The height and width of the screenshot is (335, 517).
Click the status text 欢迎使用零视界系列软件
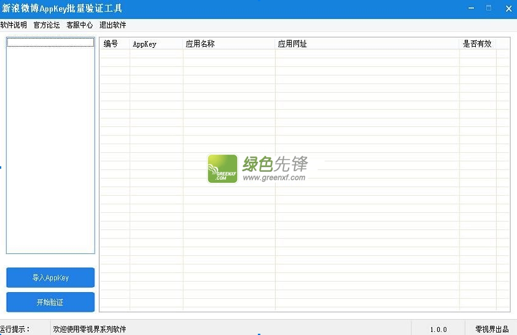(x=90, y=329)
